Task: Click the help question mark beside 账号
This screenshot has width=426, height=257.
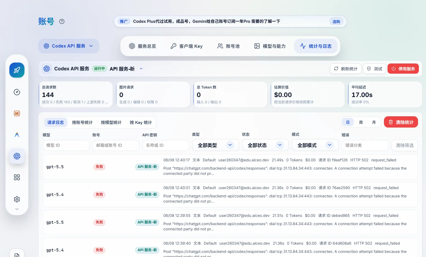Action: 62,21
